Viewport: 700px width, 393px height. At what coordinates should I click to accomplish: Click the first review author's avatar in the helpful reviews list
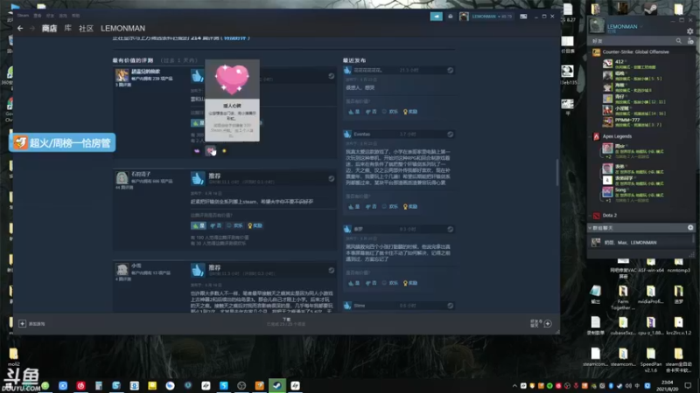point(122,75)
